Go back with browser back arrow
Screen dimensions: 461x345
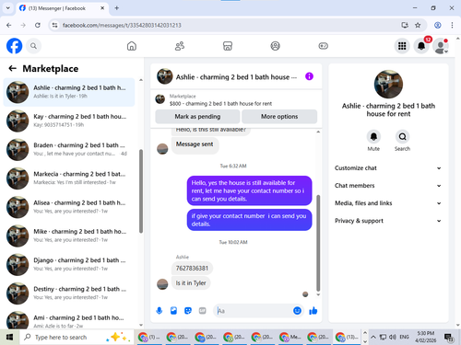click(x=9, y=25)
